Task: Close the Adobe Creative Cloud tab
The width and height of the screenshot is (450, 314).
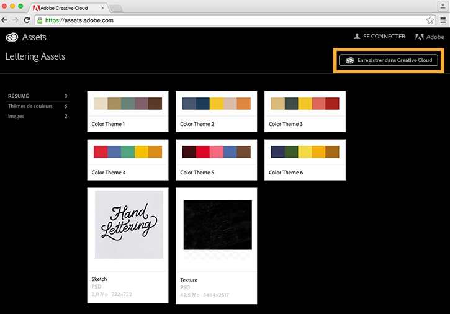Action: 102,8
